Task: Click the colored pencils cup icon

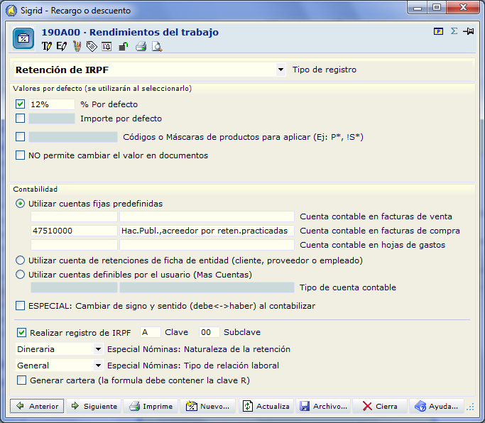Action: (x=77, y=46)
